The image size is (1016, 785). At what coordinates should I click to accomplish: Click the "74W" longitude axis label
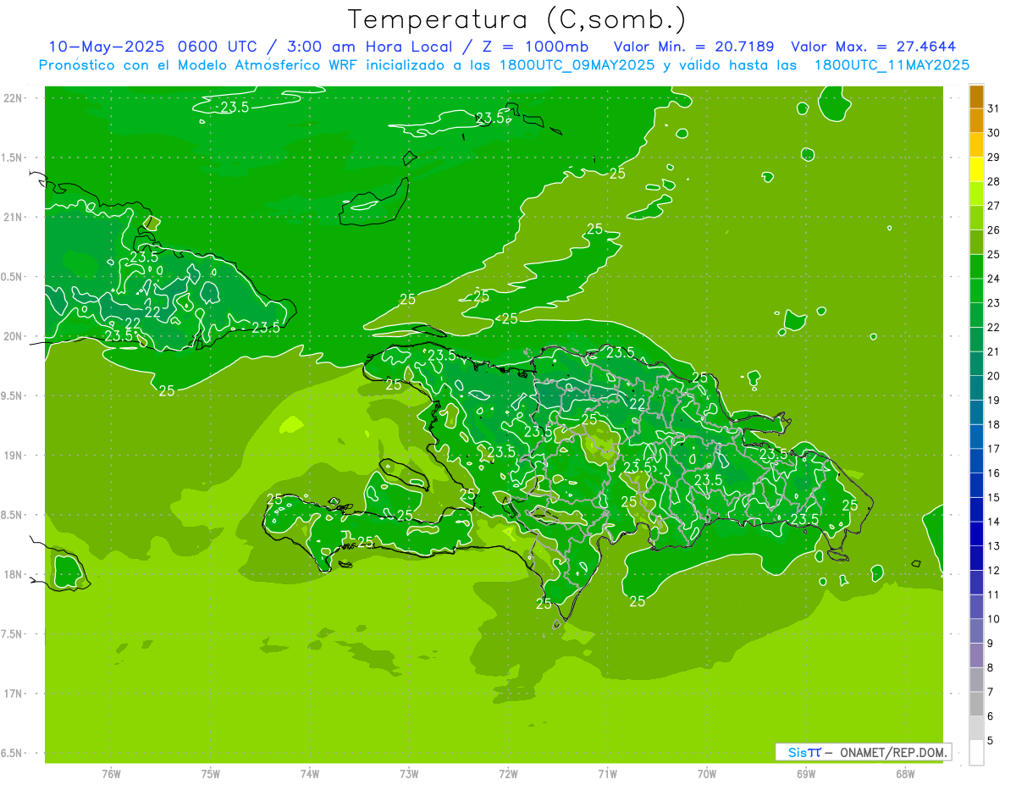310,774
